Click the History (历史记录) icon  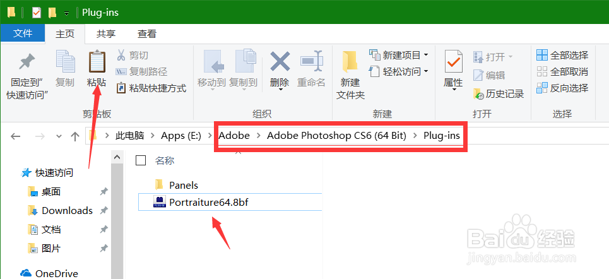478,94
